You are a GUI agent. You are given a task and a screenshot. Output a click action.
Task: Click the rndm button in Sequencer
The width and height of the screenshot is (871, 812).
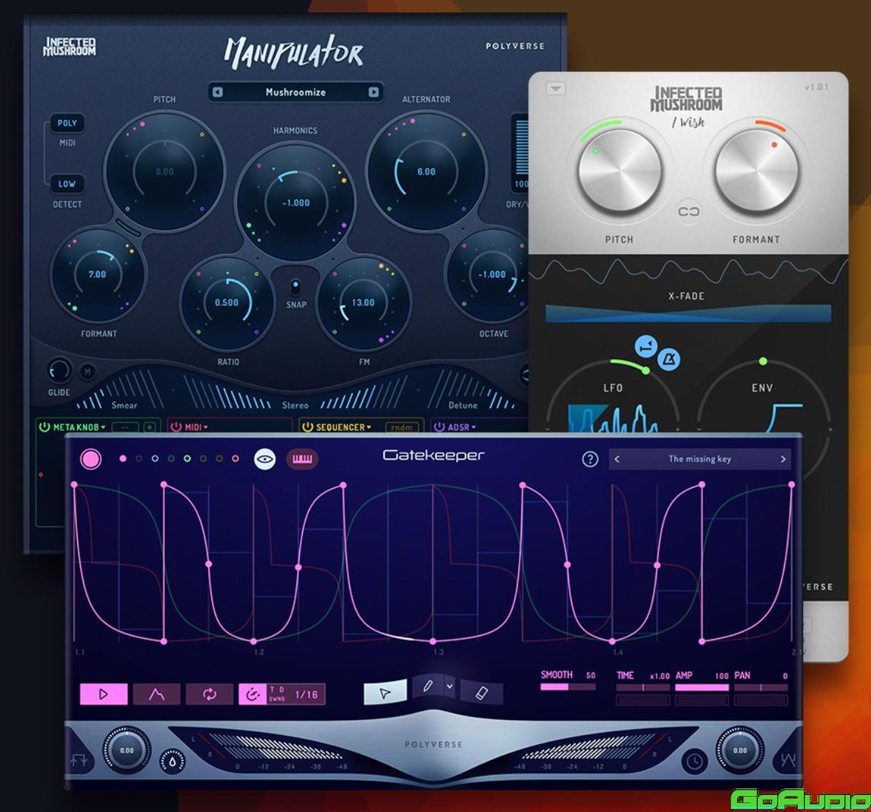point(403,427)
